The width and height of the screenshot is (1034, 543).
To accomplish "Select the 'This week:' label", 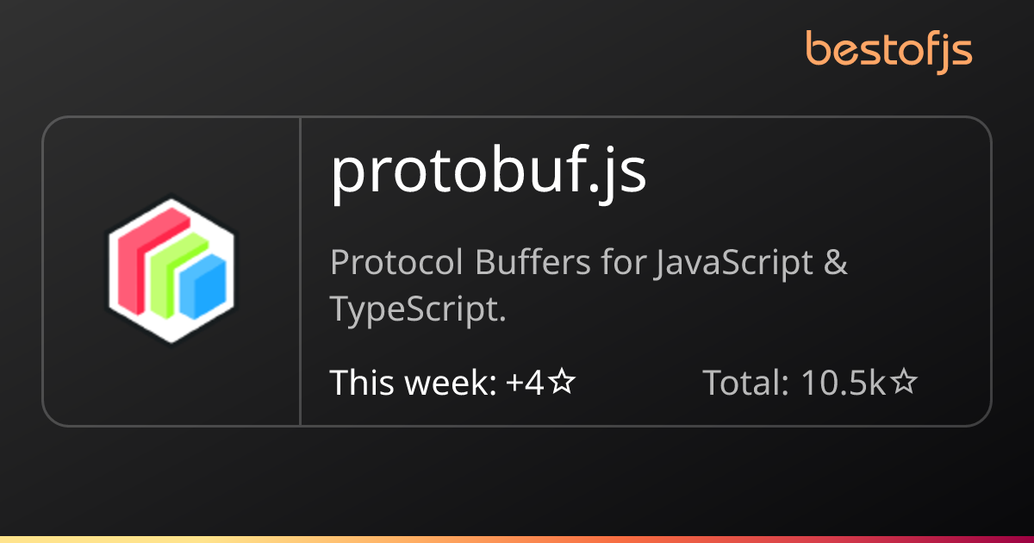I will 413,383.
